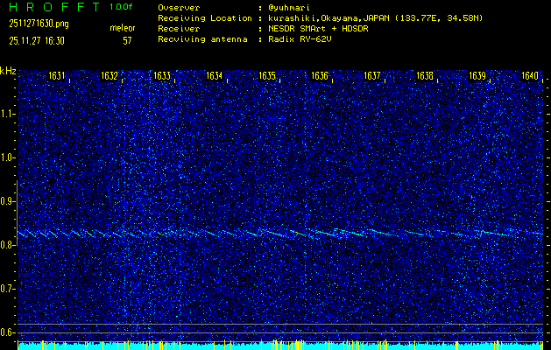Click the 0.6 frequency axis label
551x350 pixels.
click(8, 332)
